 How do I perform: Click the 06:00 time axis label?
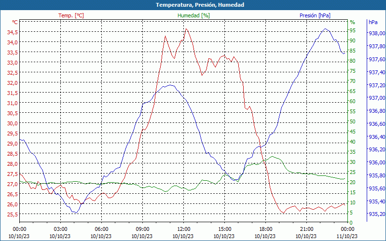[101, 229]
